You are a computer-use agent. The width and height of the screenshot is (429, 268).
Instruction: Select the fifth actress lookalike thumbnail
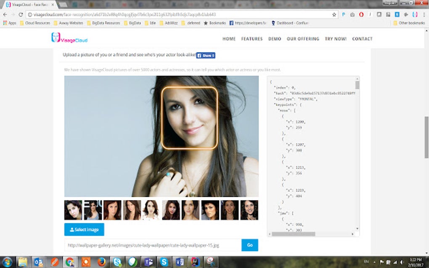[x=150, y=209]
